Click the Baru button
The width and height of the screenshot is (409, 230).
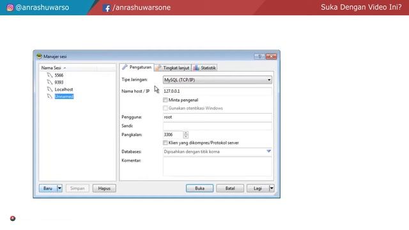tap(48, 188)
